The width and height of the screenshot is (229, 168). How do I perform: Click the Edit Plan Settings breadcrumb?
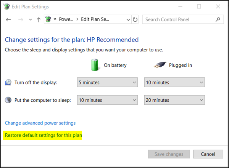pos(95,19)
